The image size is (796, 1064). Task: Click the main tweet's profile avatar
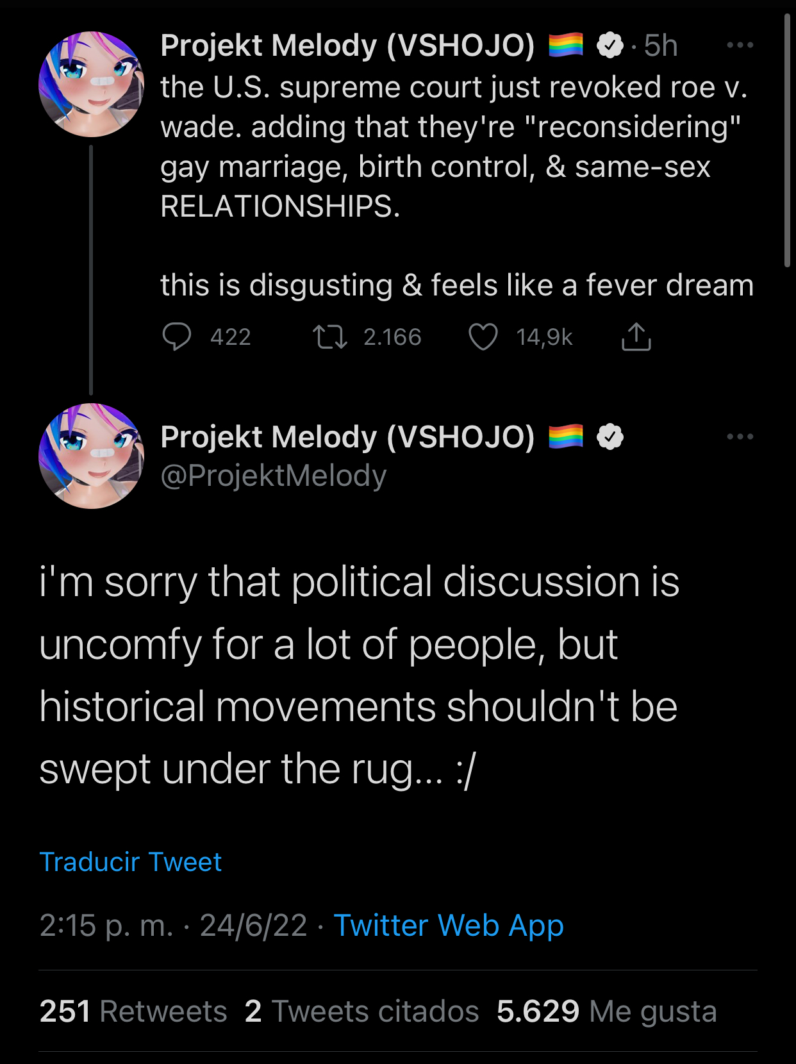click(x=91, y=456)
